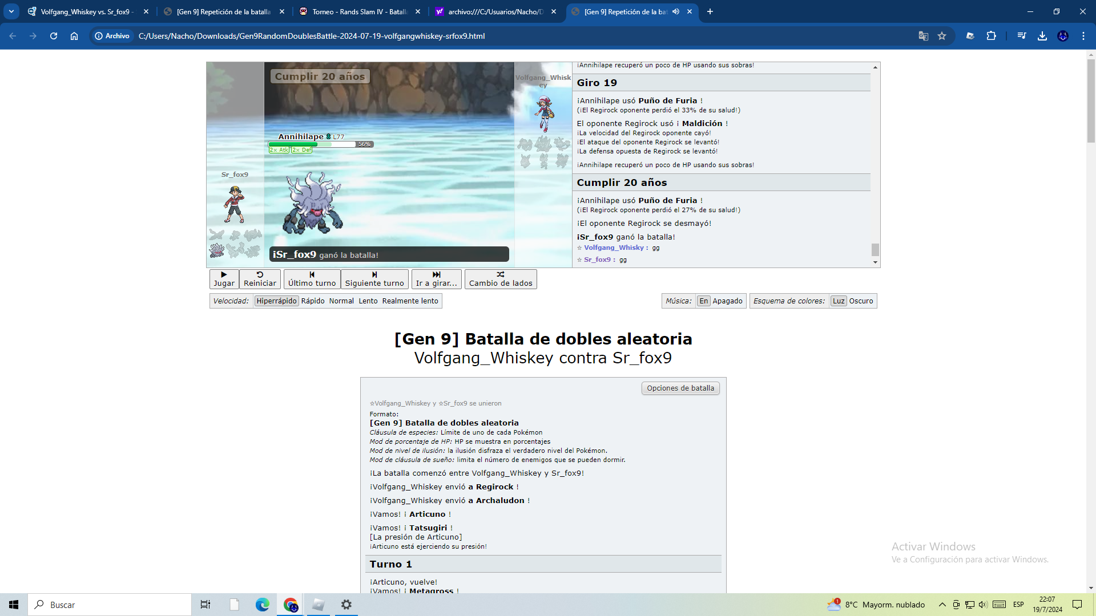Click Cambio de lados button
1096x616 pixels.
(x=501, y=279)
